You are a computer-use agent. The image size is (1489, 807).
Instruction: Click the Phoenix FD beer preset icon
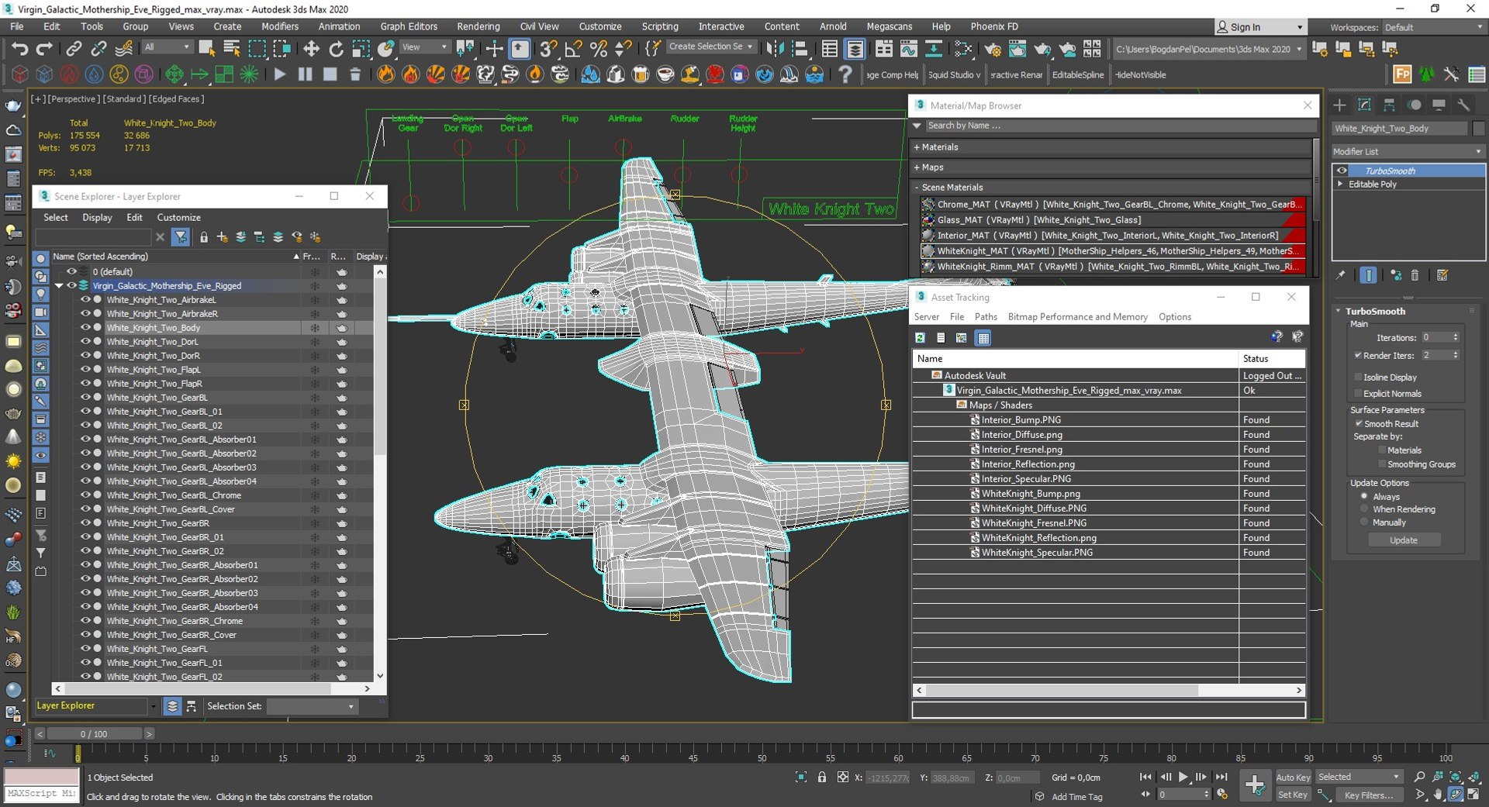(641, 74)
